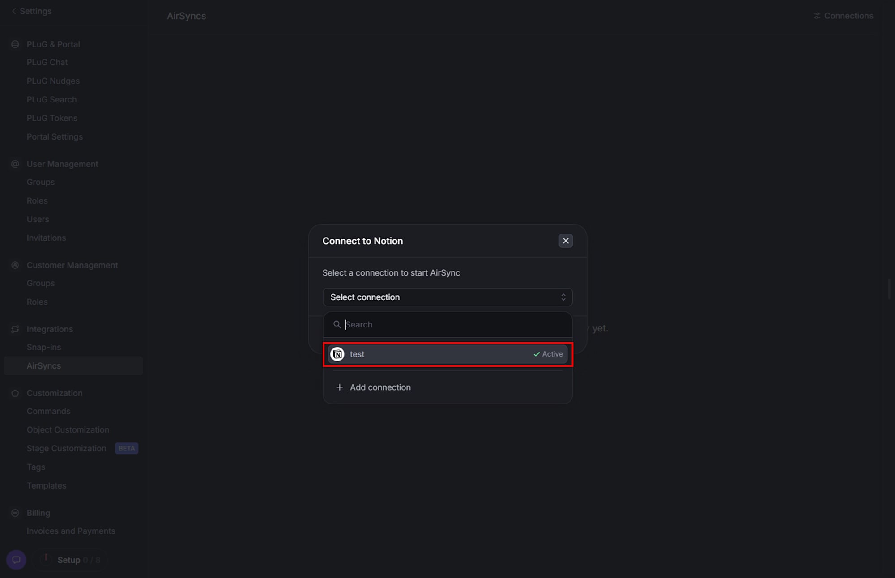Image resolution: width=895 pixels, height=578 pixels.
Task: Click the Add connection option
Action: tap(380, 387)
